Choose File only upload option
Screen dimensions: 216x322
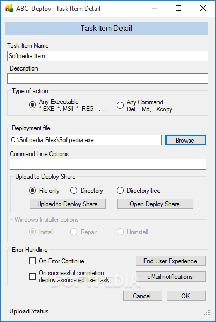32,191
